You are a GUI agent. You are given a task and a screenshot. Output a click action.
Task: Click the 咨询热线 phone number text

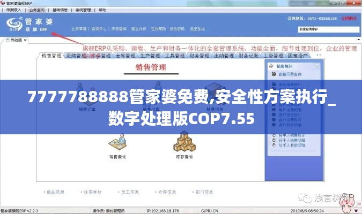[312, 18]
